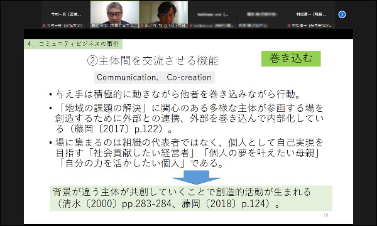
Task: Click muted mic icon on long-haired man's video
Action: 142,26
